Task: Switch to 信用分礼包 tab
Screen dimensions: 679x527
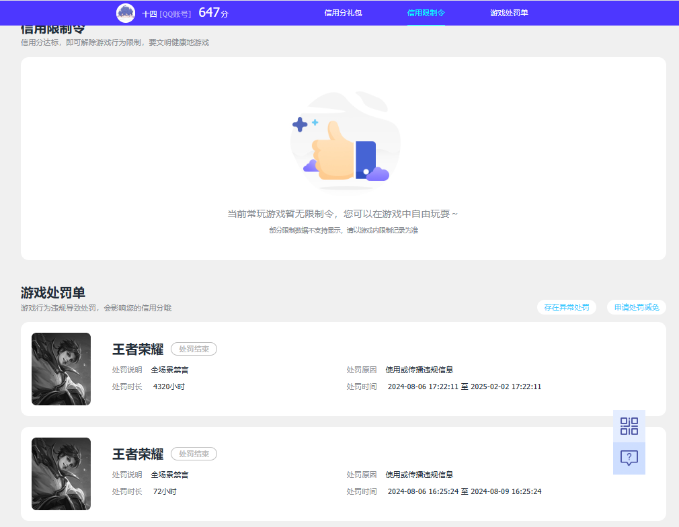Action: [343, 13]
